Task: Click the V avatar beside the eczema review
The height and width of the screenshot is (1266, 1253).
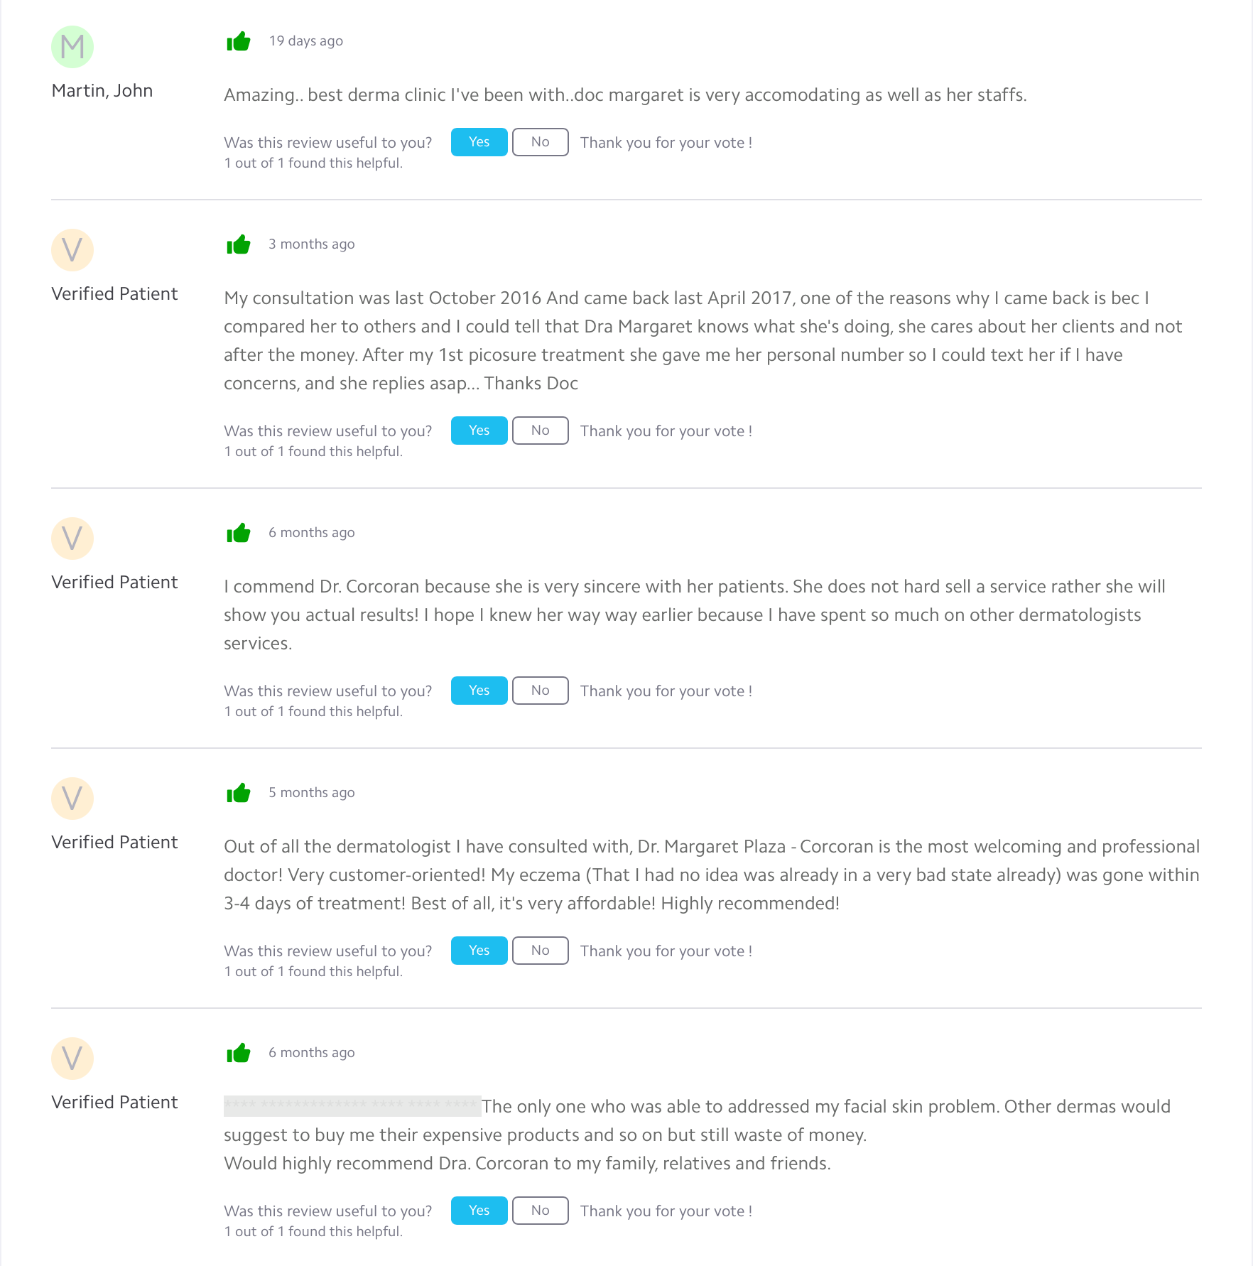Action: [x=72, y=799]
